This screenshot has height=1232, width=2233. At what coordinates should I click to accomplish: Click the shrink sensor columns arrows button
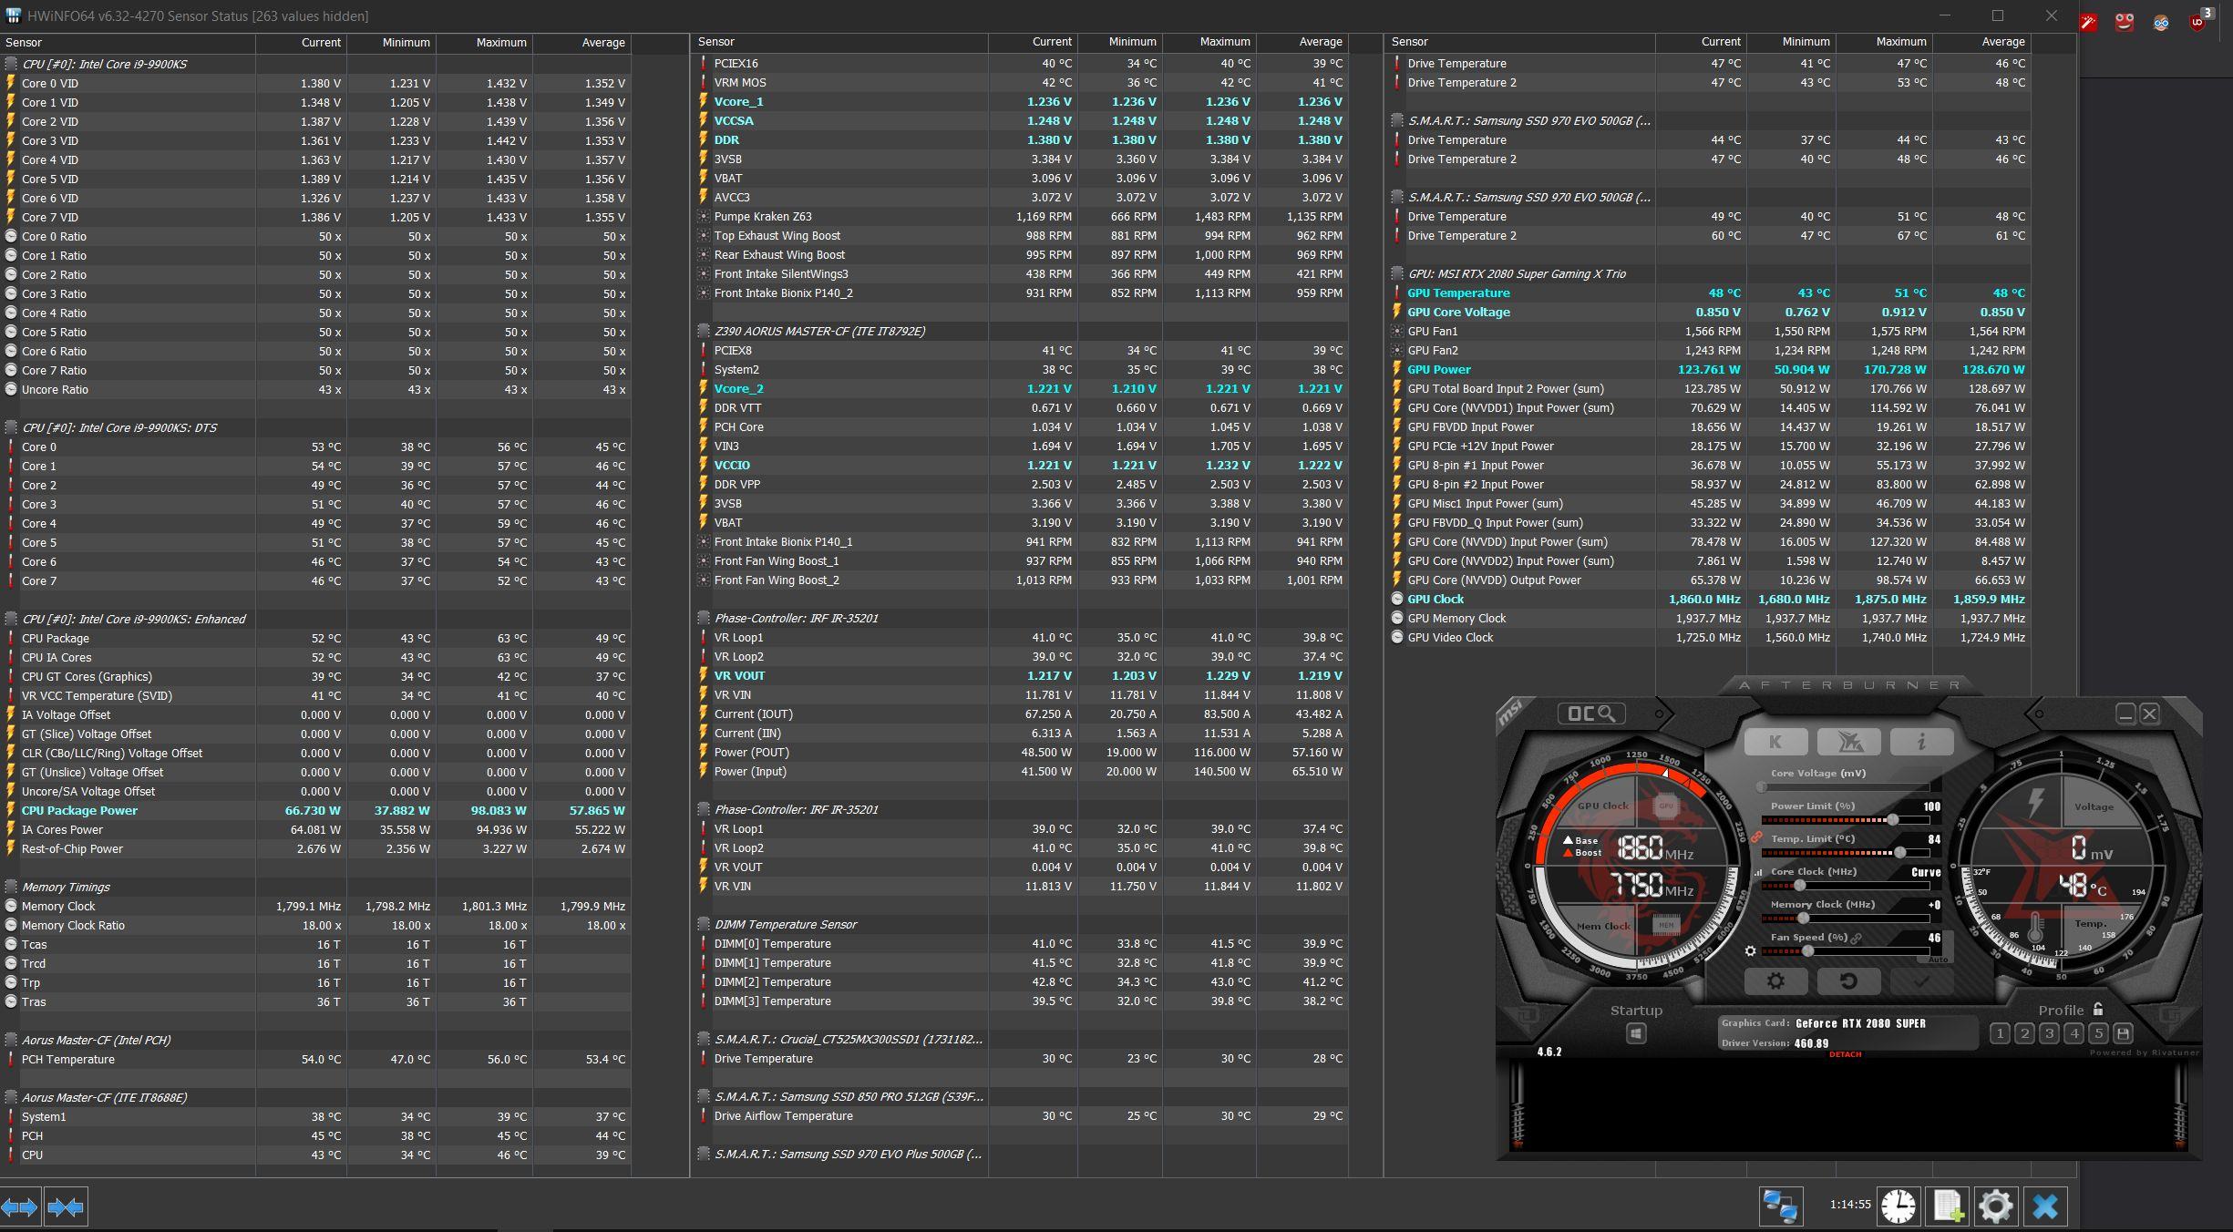pyautogui.click(x=66, y=1207)
